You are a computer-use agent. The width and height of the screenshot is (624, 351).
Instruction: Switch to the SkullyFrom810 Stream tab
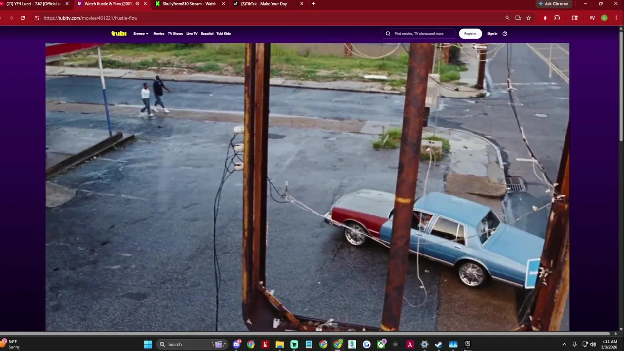point(189,4)
